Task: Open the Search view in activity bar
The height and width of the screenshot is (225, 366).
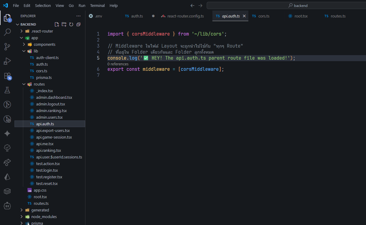Action: coord(7,32)
